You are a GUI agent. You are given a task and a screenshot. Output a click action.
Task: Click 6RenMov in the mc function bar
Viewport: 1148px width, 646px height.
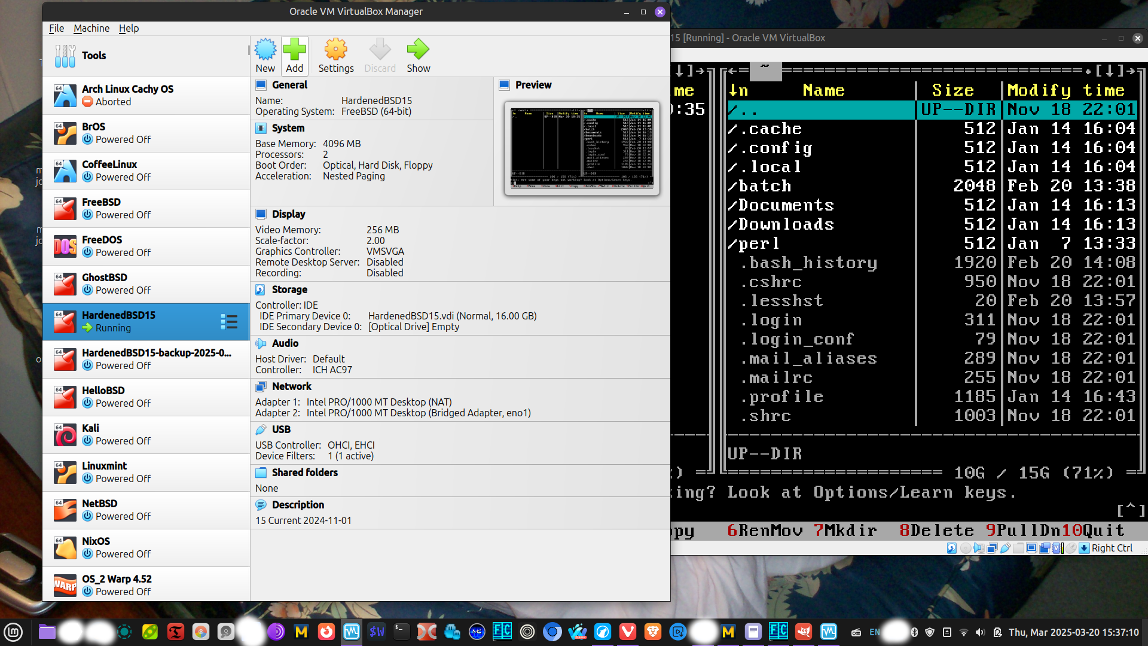point(765,531)
